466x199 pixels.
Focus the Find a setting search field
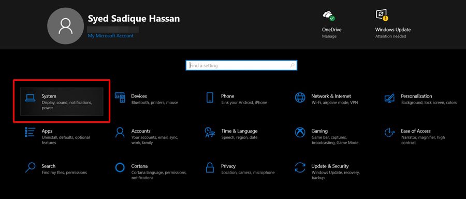click(x=241, y=65)
